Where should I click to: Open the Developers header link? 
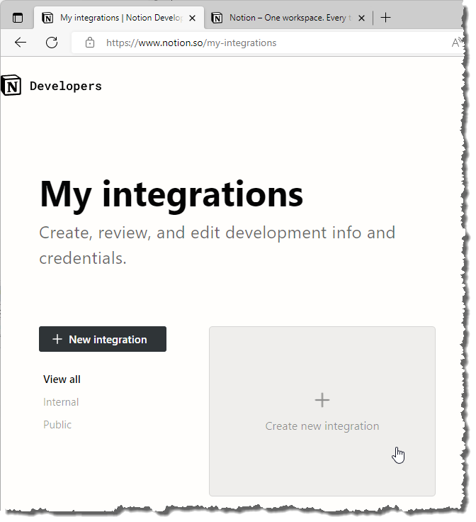pyautogui.click(x=66, y=86)
